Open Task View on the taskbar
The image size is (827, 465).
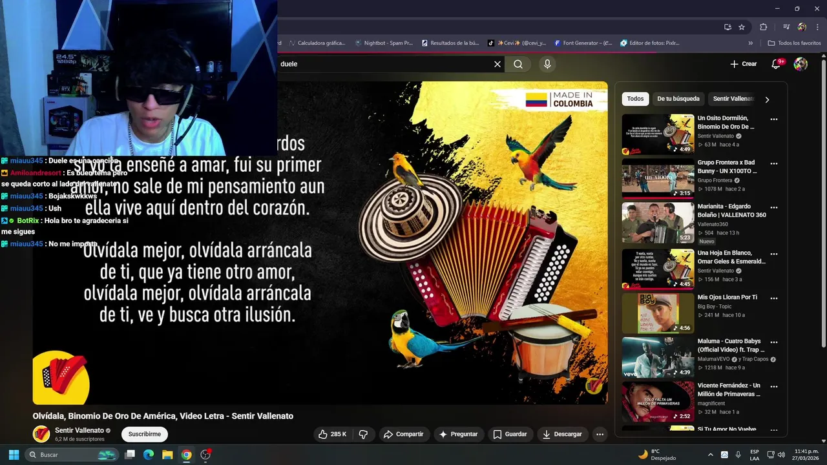click(130, 455)
